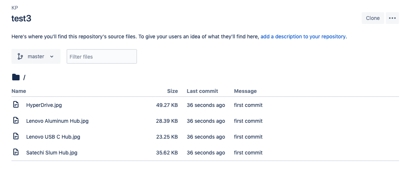Click the Clone button
The width and height of the screenshot is (409, 174).
tap(372, 18)
